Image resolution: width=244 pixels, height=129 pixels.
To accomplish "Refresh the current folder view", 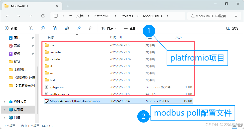I will 43,16.
